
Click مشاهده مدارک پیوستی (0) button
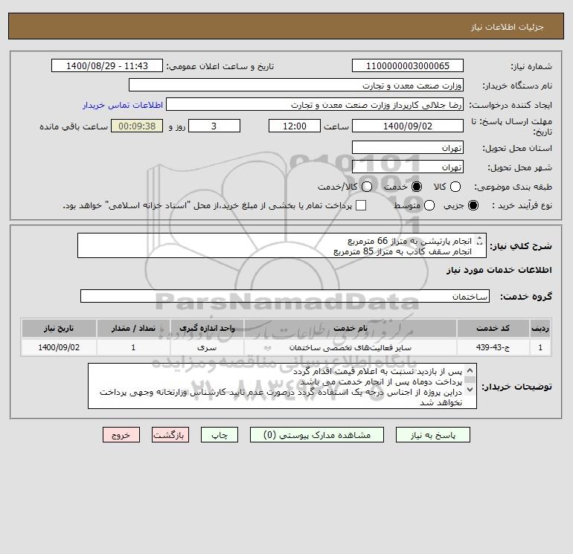click(317, 435)
